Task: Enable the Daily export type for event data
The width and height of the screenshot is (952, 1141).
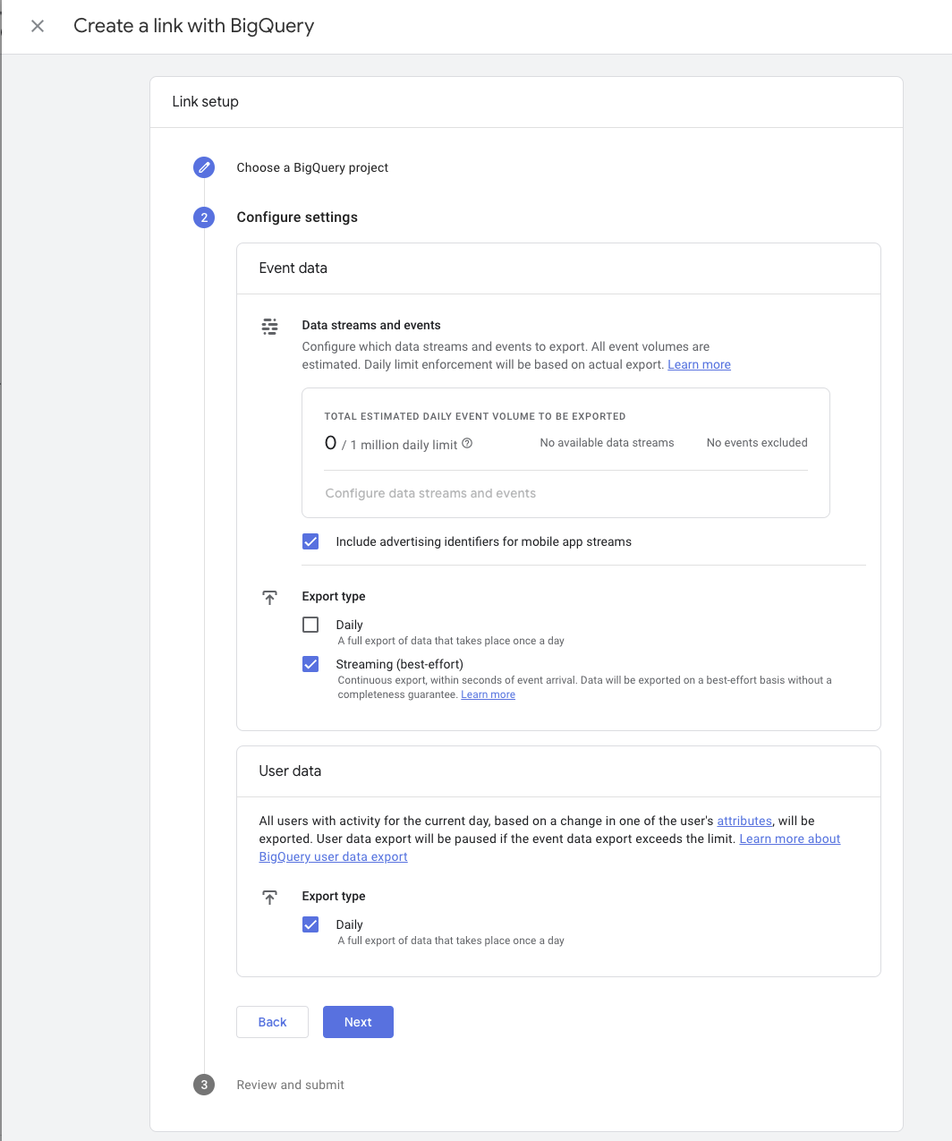Action: tap(310, 624)
